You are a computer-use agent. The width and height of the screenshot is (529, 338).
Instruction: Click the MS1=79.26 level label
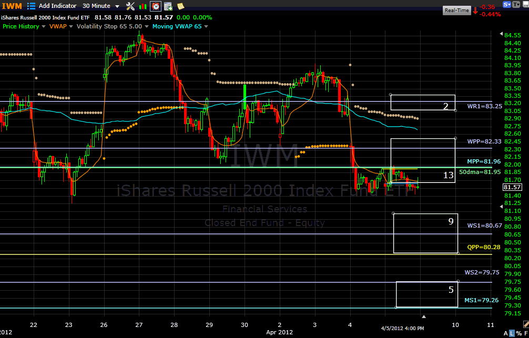pyautogui.click(x=482, y=300)
